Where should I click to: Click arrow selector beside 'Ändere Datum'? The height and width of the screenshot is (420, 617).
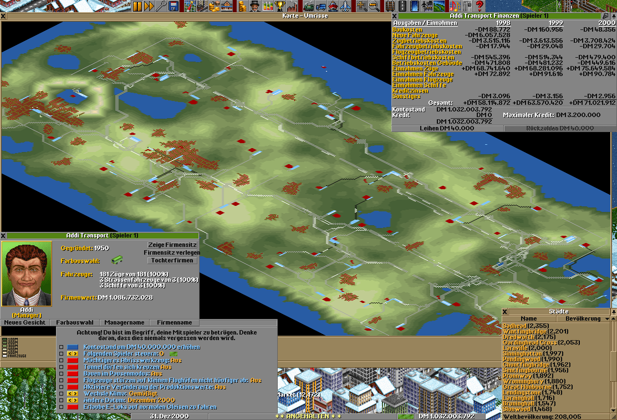coord(73,401)
